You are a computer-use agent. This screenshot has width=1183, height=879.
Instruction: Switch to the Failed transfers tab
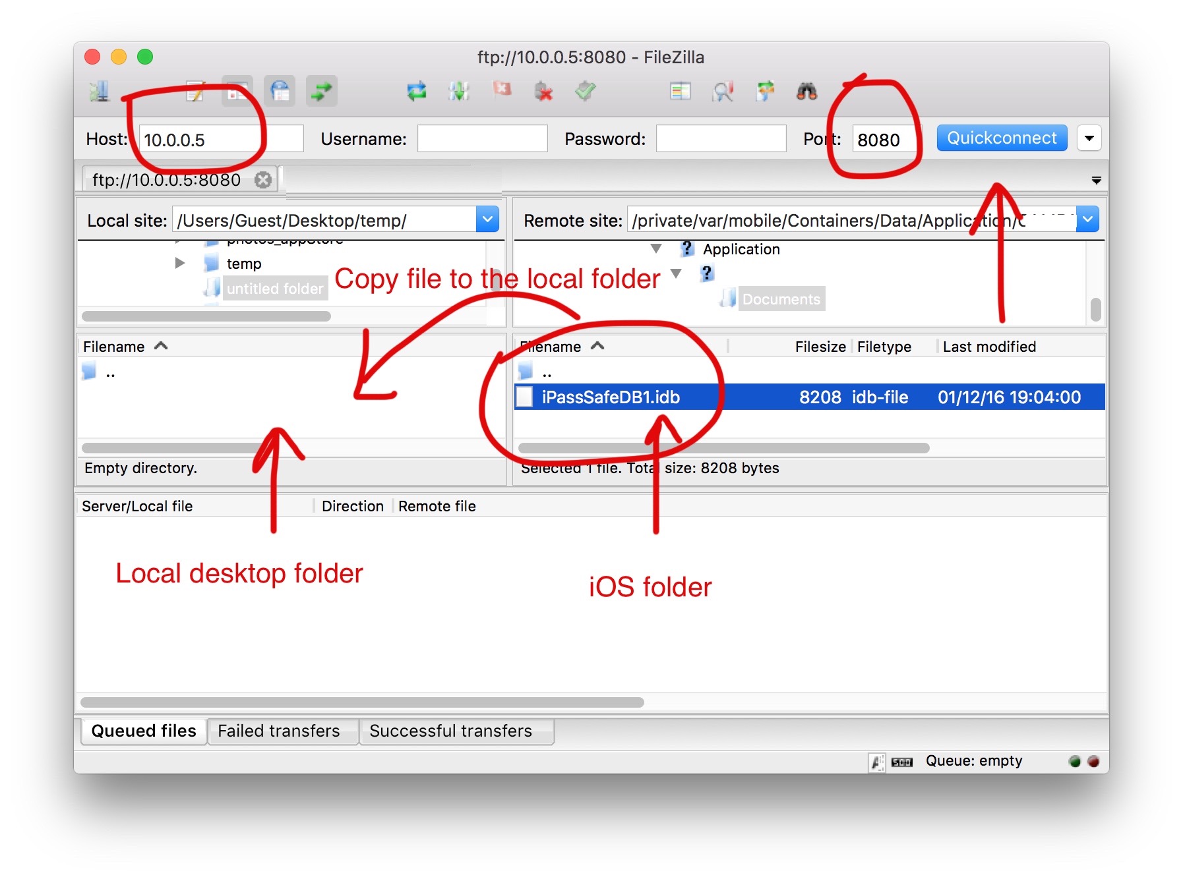tap(283, 731)
